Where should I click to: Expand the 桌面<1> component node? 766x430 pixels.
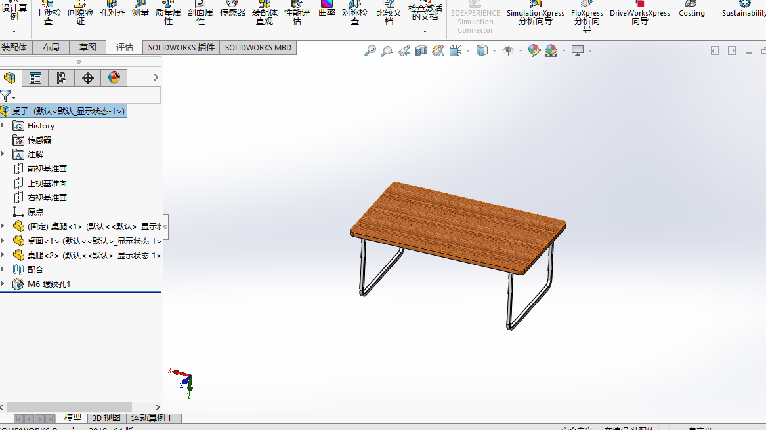(x=3, y=241)
